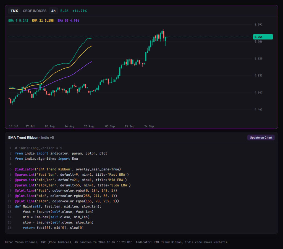This screenshot has width=283, height=249.
Task: Click the Update on Chart button
Action: coord(261,138)
